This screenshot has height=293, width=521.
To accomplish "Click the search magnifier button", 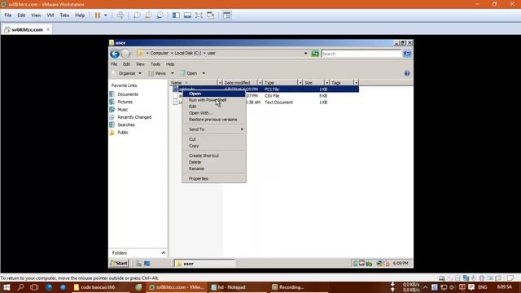I will (x=407, y=54).
